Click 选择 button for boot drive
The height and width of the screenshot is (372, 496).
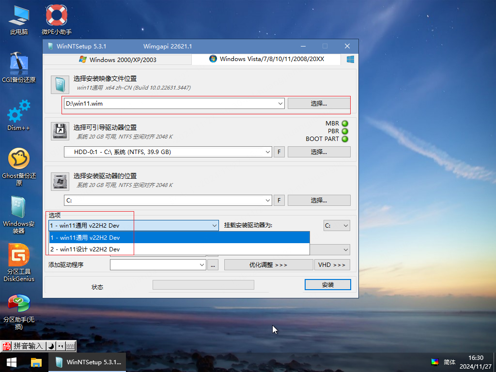point(319,152)
